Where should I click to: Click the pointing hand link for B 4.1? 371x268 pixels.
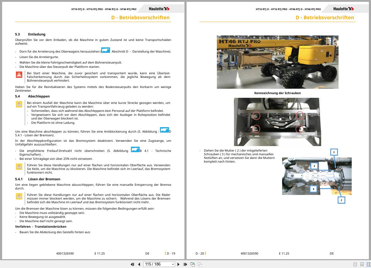[135, 149]
